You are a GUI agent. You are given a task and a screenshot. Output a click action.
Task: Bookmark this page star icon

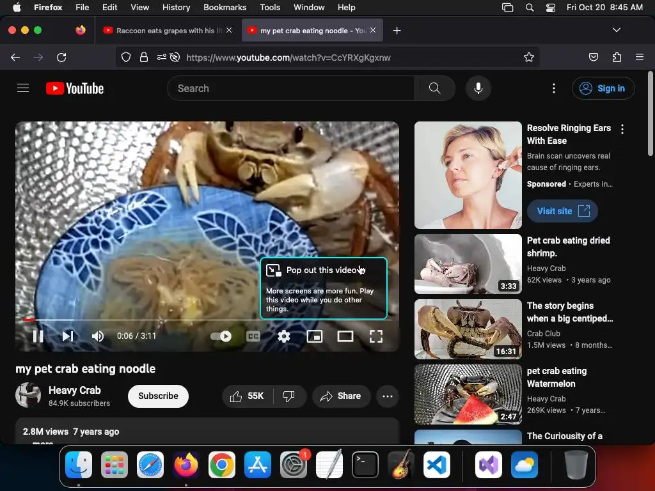coord(529,57)
